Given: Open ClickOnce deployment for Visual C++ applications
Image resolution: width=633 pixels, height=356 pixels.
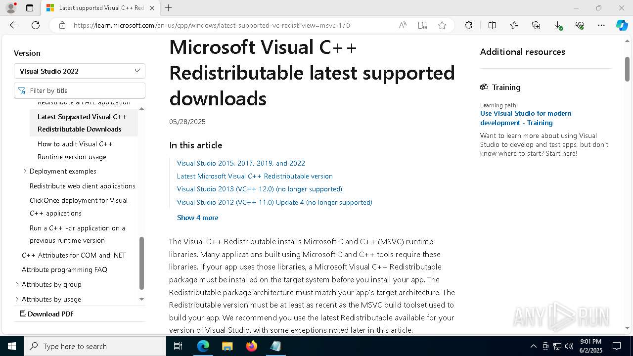Looking at the screenshot, I should (79, 207).
